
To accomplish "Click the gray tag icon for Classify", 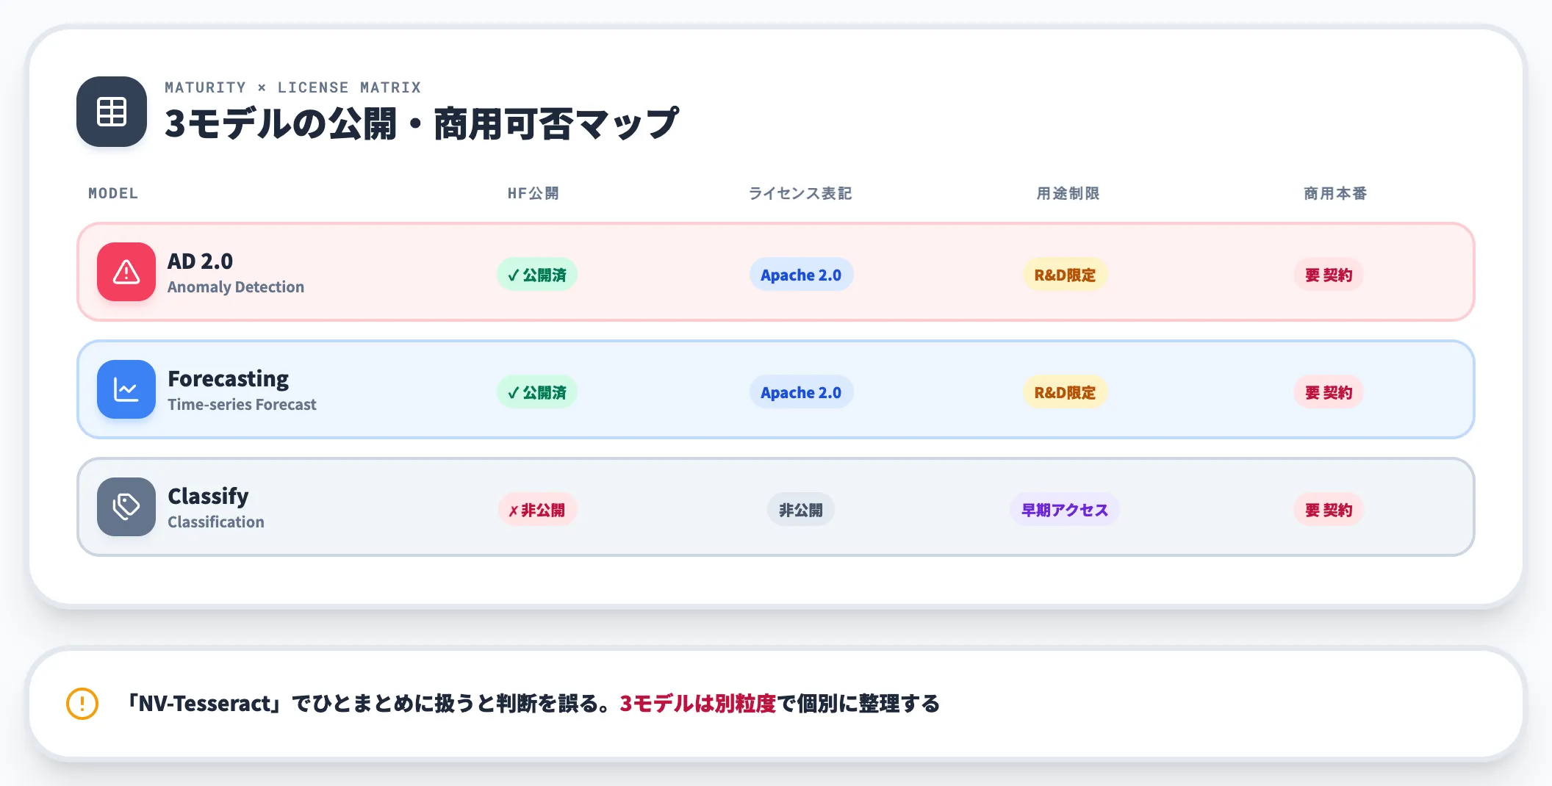I will [x=126, y=507].
